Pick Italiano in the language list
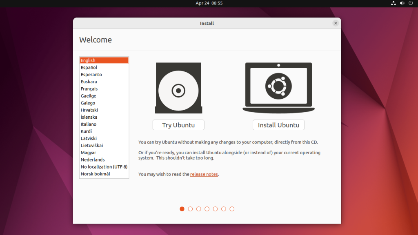Viewport: 418px width, 235px height. (x=89, y=124)
